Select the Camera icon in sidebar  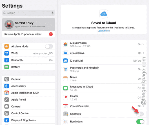click(x=6, y=106)
